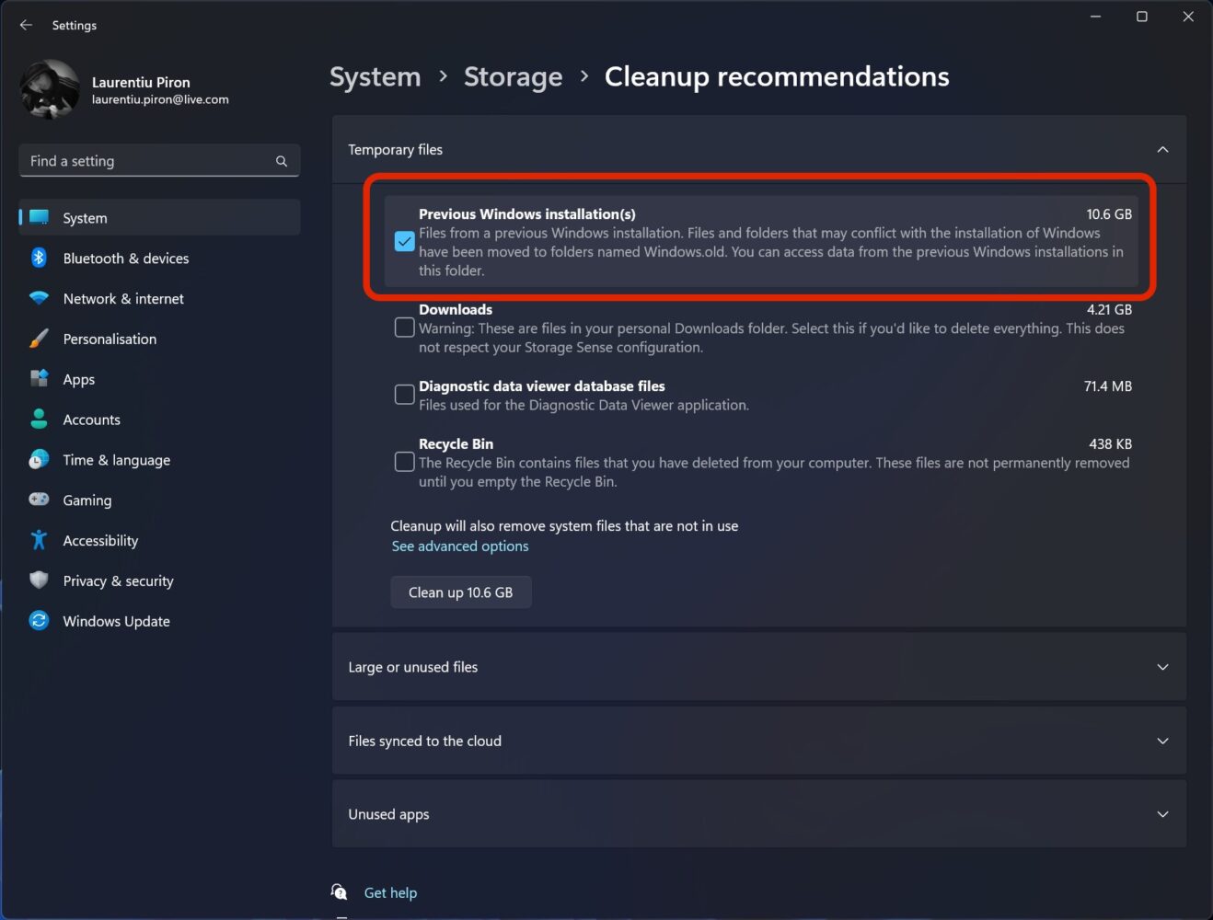Open the user profile picture

coord(50,88)
